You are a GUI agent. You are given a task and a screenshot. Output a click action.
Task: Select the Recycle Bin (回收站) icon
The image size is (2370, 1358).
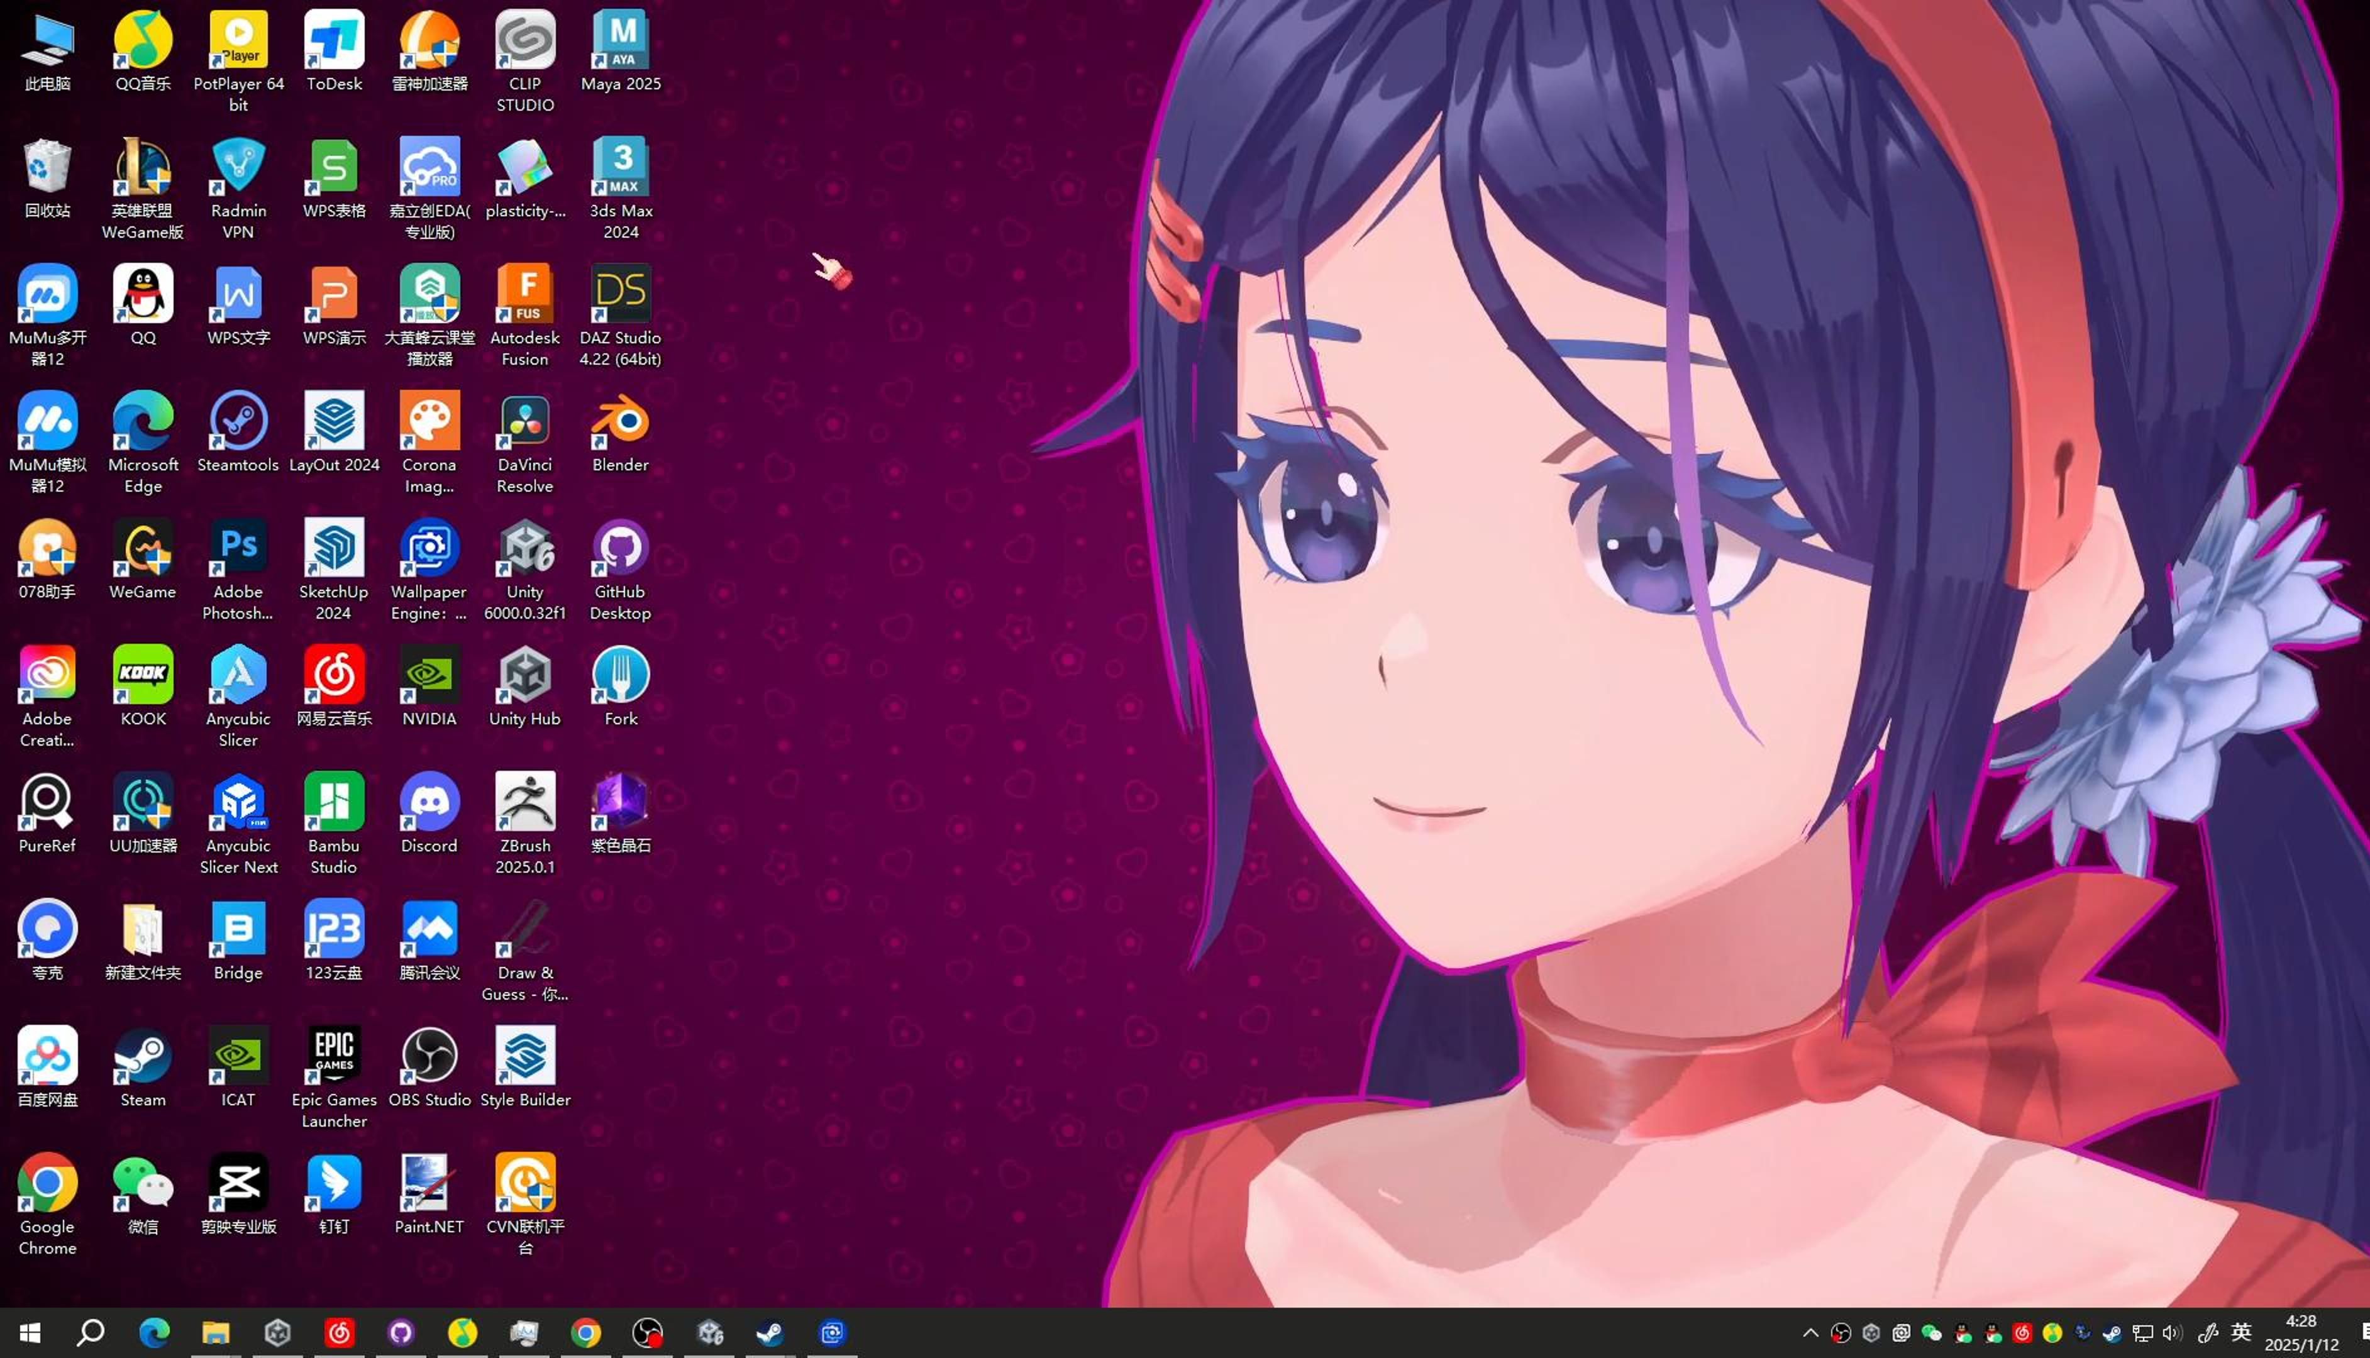coord(48,178)
